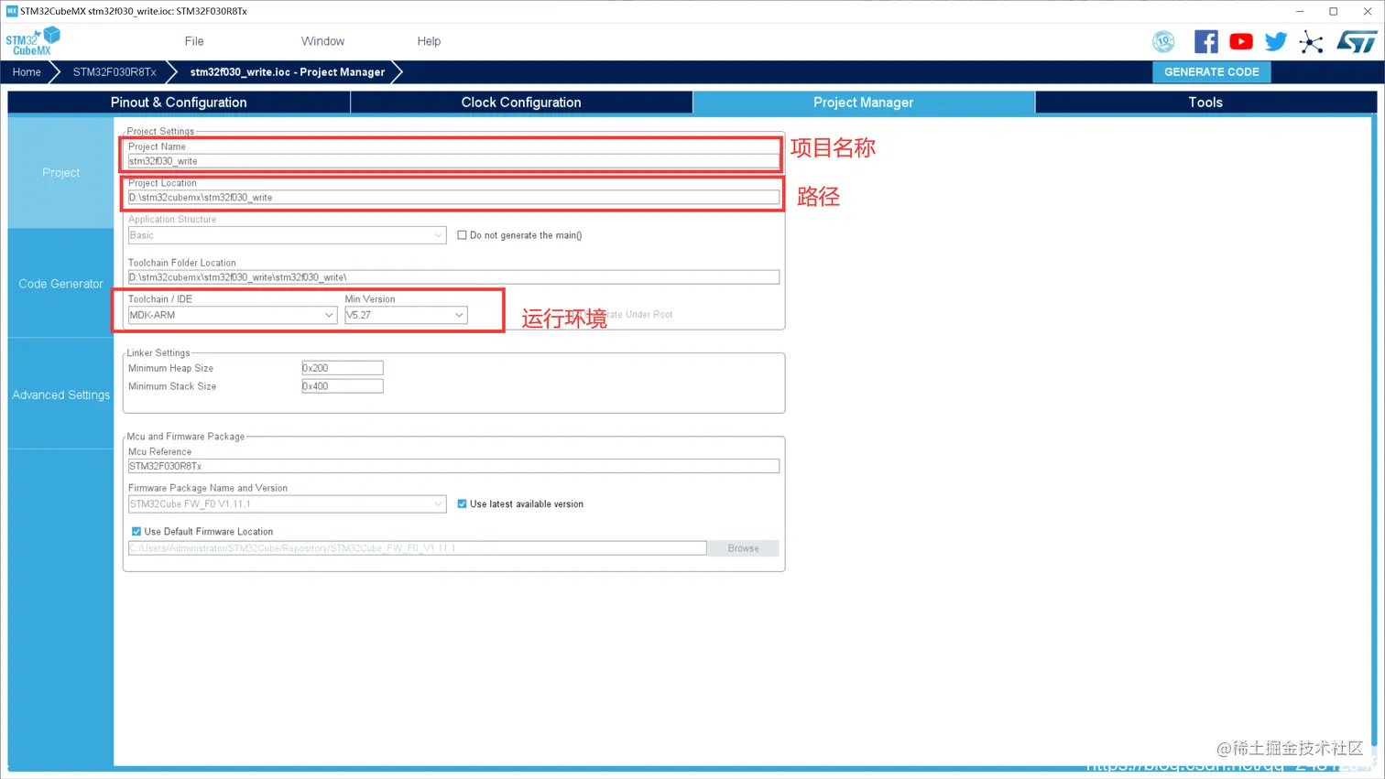This screenshot has width=1385, height=779.
Task: Open the File menu
Action: point(194,41)
